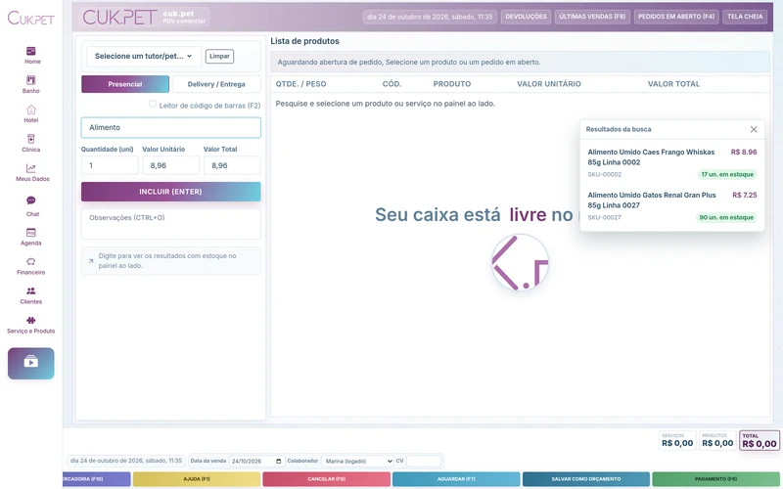Open PEDIDOS EM ABERTO (F4)
Viewport: 783px width, 489px height.
[676, 17]
